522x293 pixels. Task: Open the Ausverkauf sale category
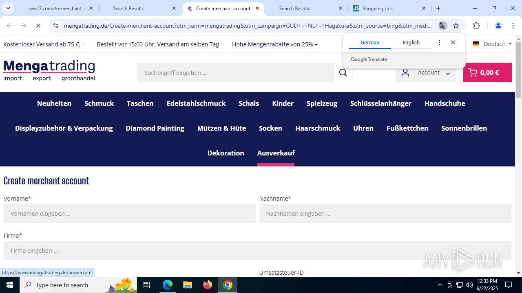[x=276, y=153]
